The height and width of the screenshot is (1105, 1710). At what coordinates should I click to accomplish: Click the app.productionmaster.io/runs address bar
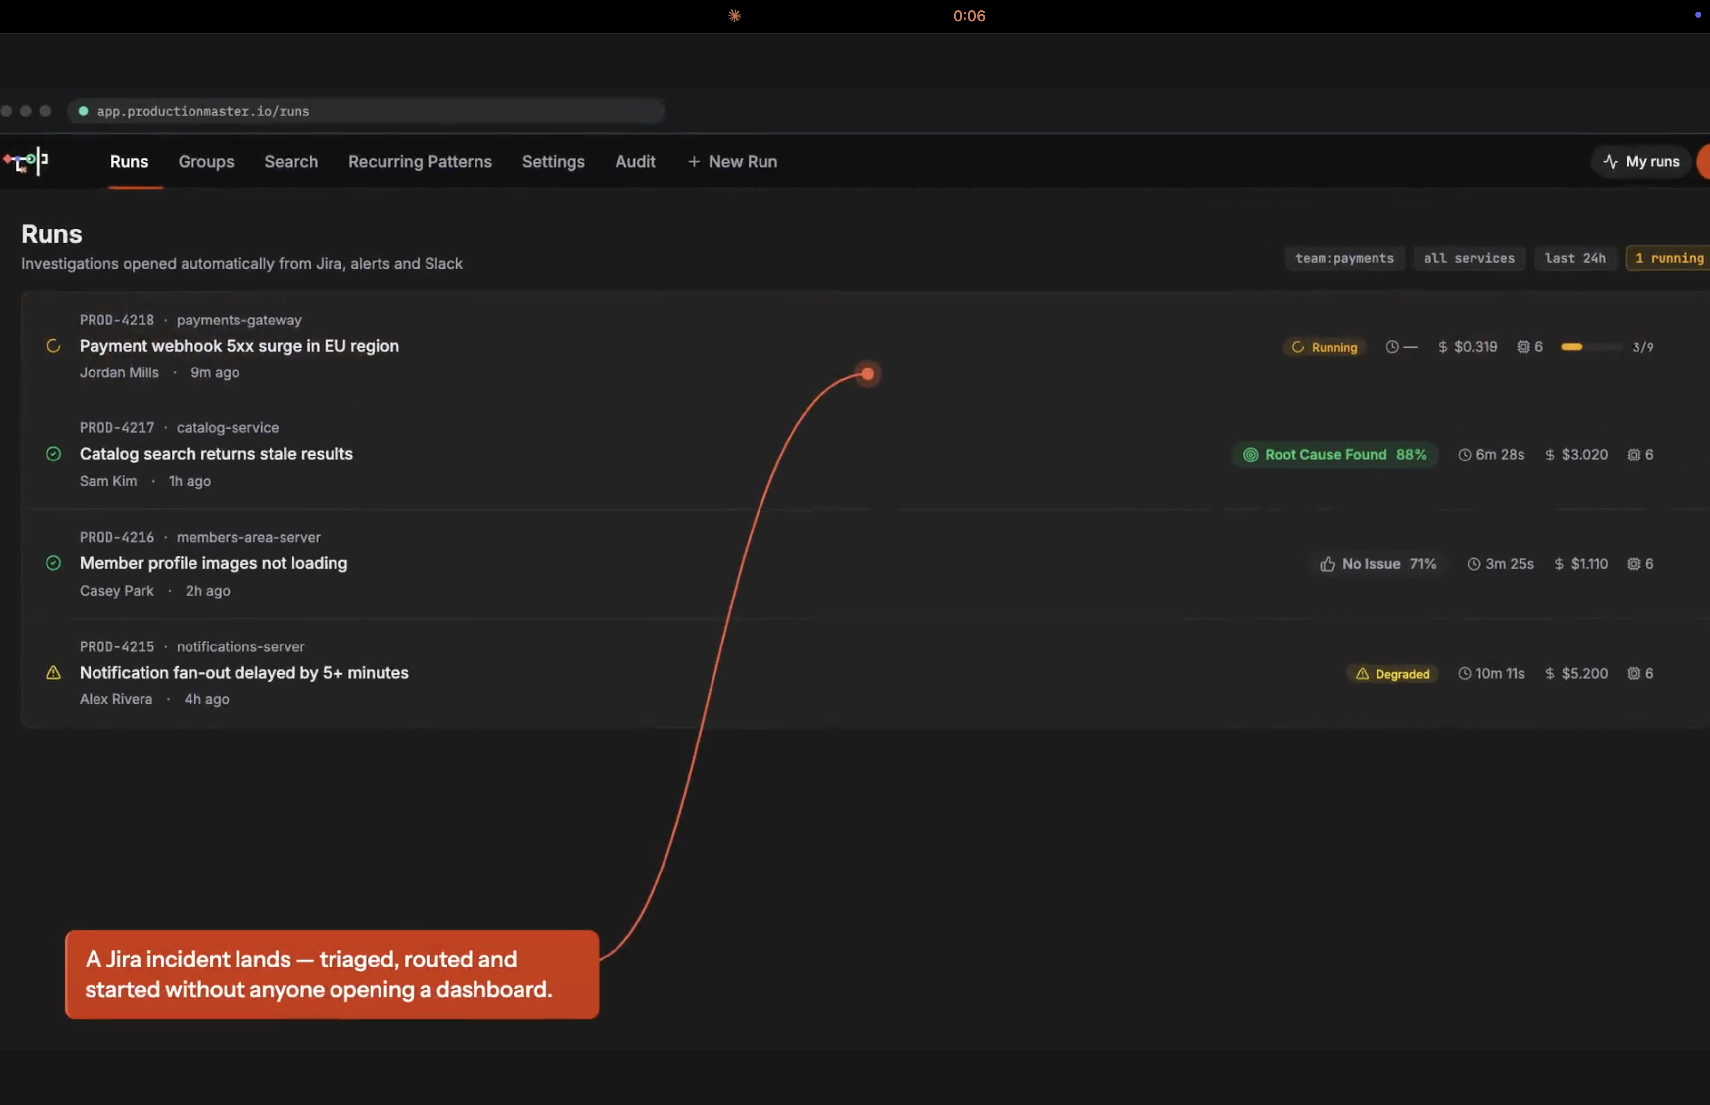pyautogui.click(x=366, y=111)
